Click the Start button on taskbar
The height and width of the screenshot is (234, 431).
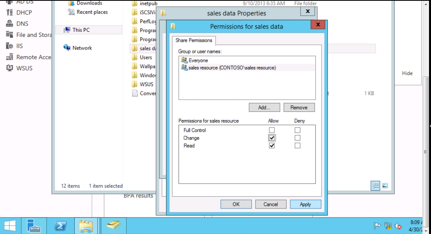point(10,226)
